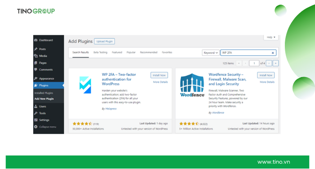
Task: Install the Wordfence Security plugin
Action: [x=266, y=75]
